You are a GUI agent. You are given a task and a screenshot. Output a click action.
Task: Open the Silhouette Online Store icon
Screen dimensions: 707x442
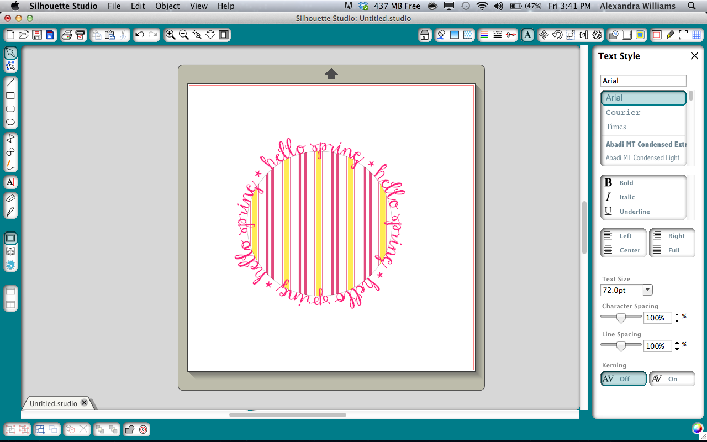point(10,265)
